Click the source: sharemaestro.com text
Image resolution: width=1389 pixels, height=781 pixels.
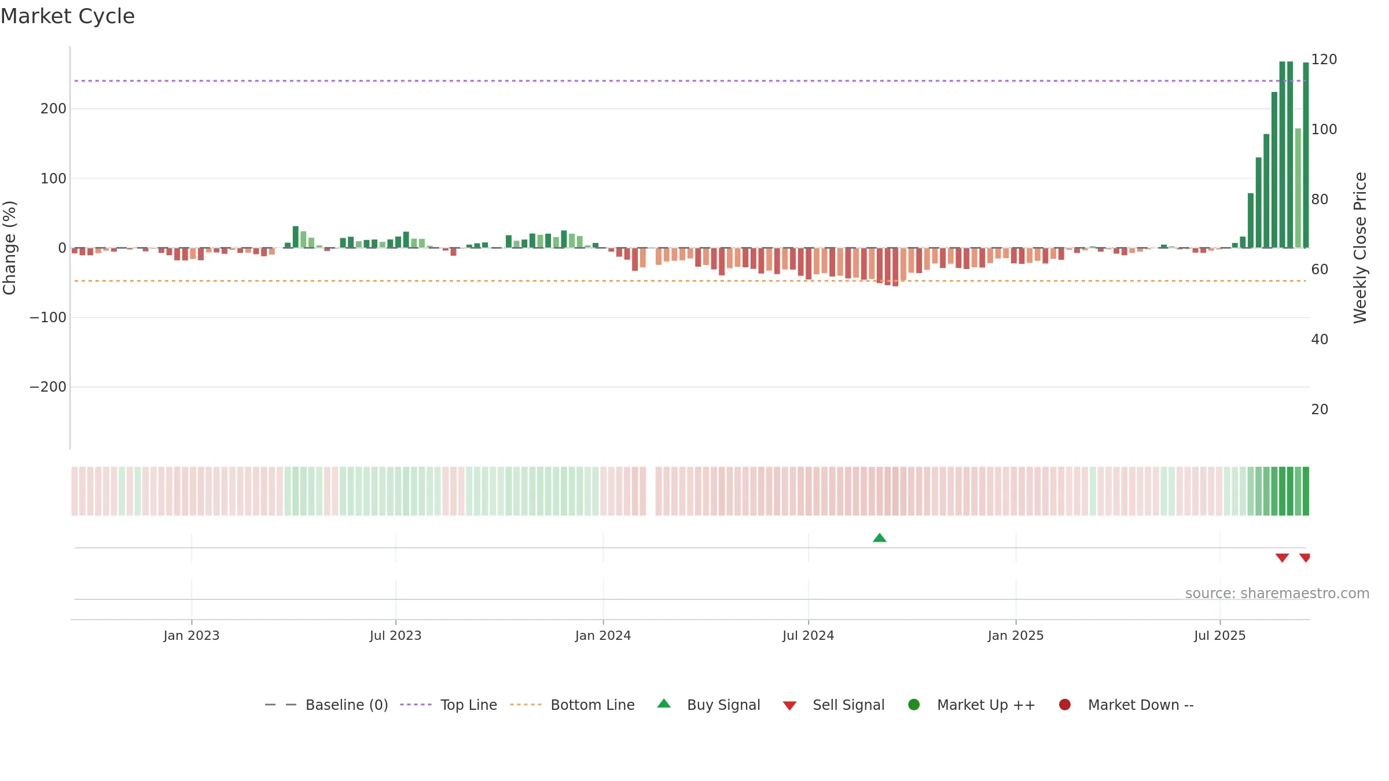coord(1277,594)
